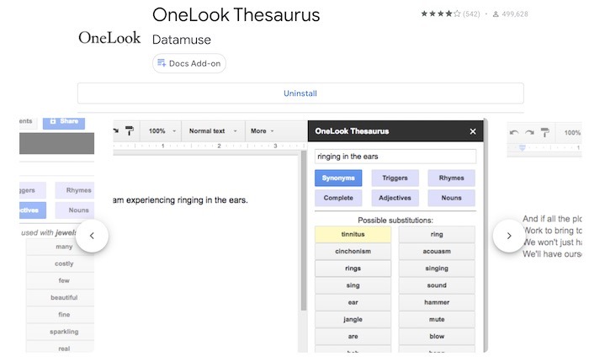Click the redo icon in right screenshot

click(x=529, y=132)
